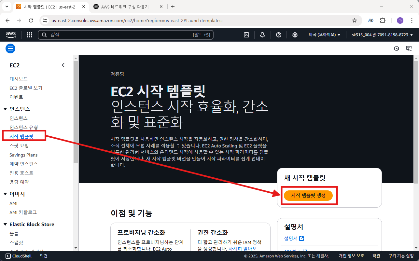Collapse the Elastic Block Store section

pos(5,225)
